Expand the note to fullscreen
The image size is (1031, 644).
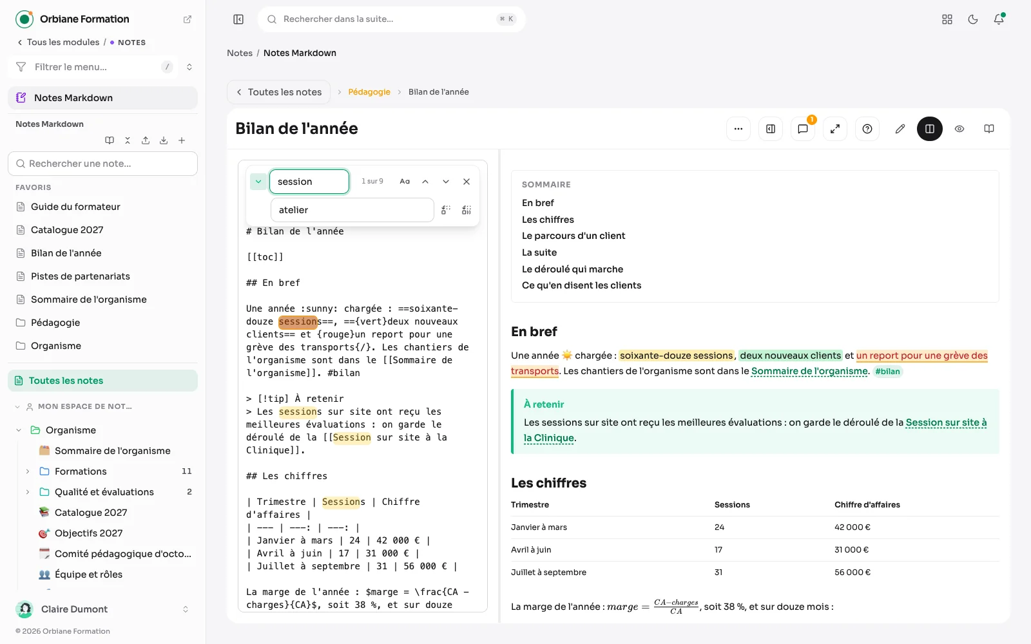(x=835, y=129)
